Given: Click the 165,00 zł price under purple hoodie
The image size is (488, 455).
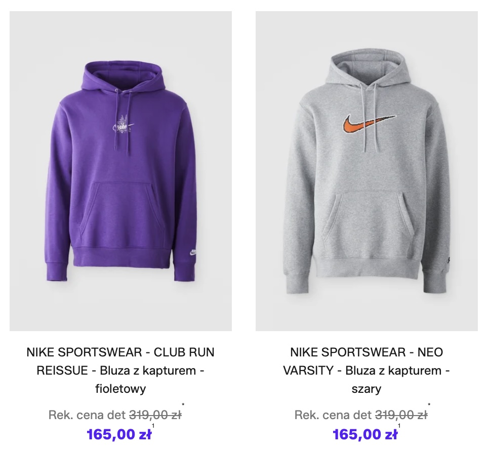Looking at the screenshot, I should click(x=119, y=434).
